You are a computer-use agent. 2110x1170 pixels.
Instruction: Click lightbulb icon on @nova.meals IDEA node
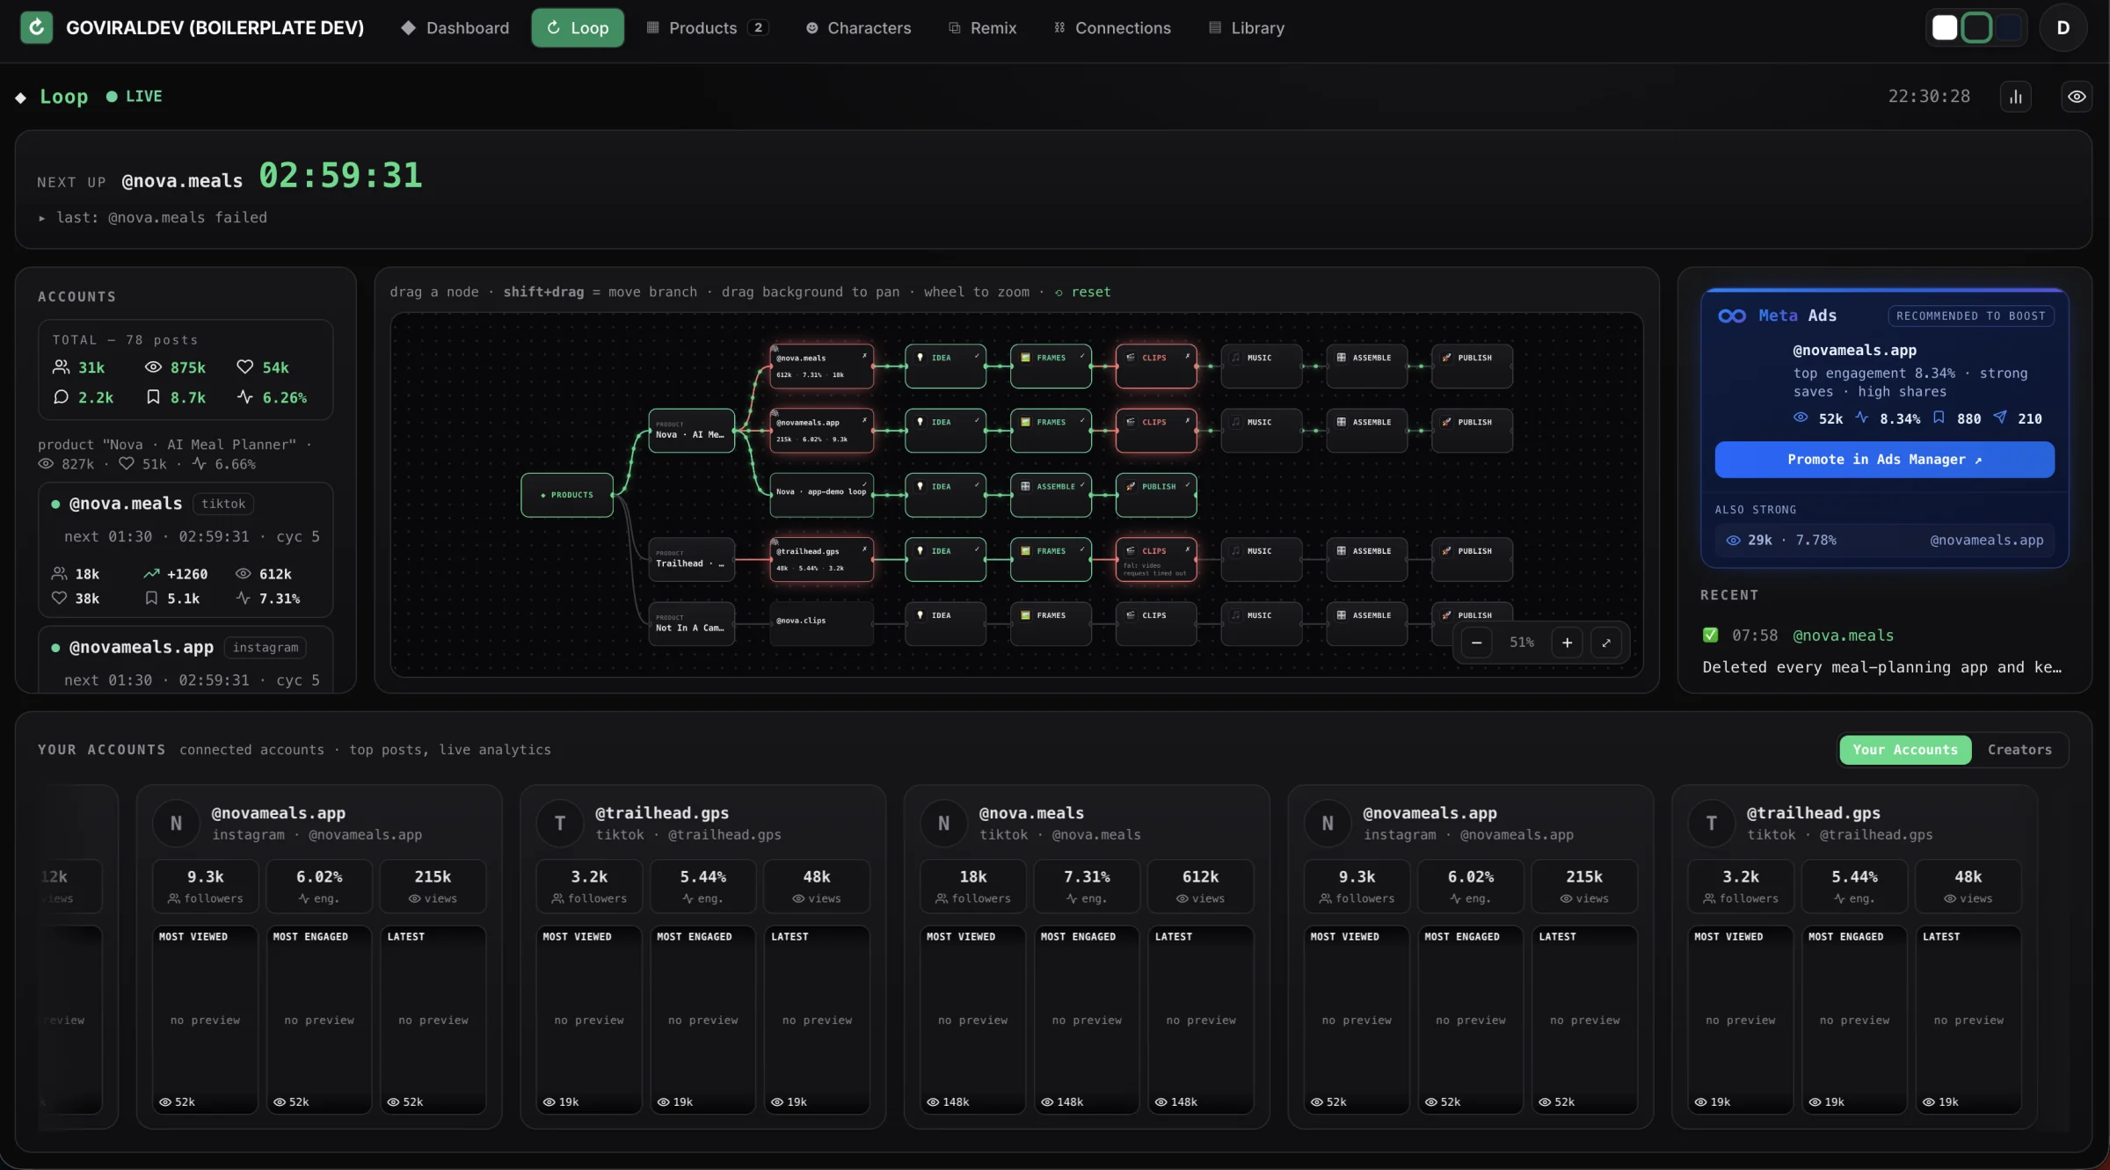click(x=920, y=358)
